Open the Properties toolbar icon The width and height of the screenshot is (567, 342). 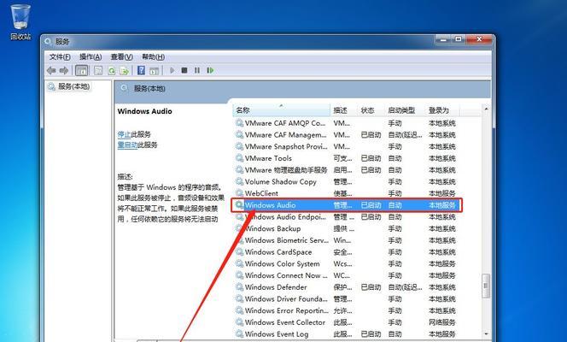pyautogui.click(x=98, y=71)
